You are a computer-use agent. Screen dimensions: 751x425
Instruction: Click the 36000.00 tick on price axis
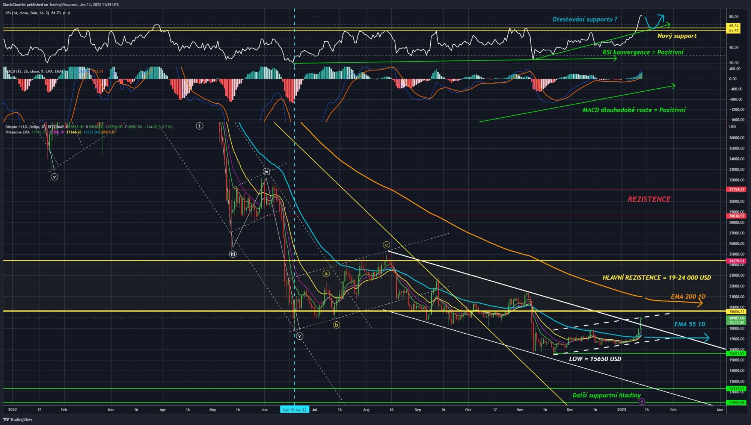pyautogui.click(x=736, y=138)
